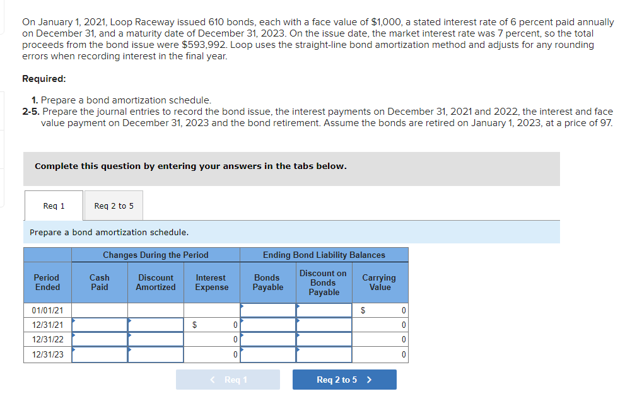The image size is (625, 401).
Task: Select Cash Paid cell for 12/31/22
Action: pos(100,339)
